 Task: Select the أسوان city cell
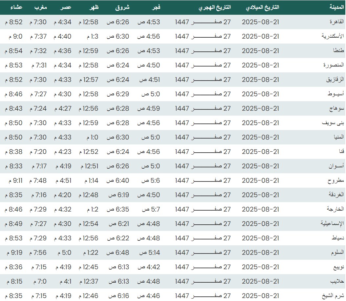coord(336,166)
